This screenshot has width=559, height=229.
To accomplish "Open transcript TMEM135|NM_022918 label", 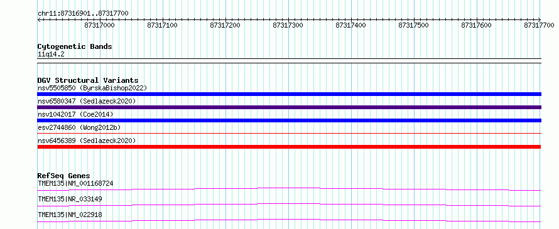I will coord(70,215).
